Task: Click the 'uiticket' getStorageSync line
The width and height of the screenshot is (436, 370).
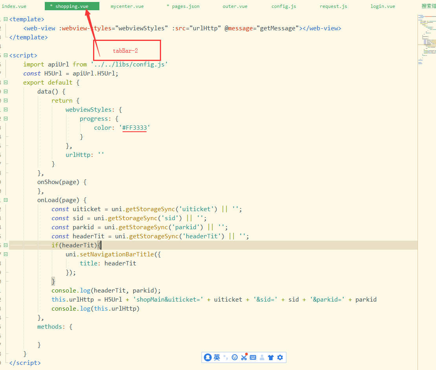Action: point(147,209)
